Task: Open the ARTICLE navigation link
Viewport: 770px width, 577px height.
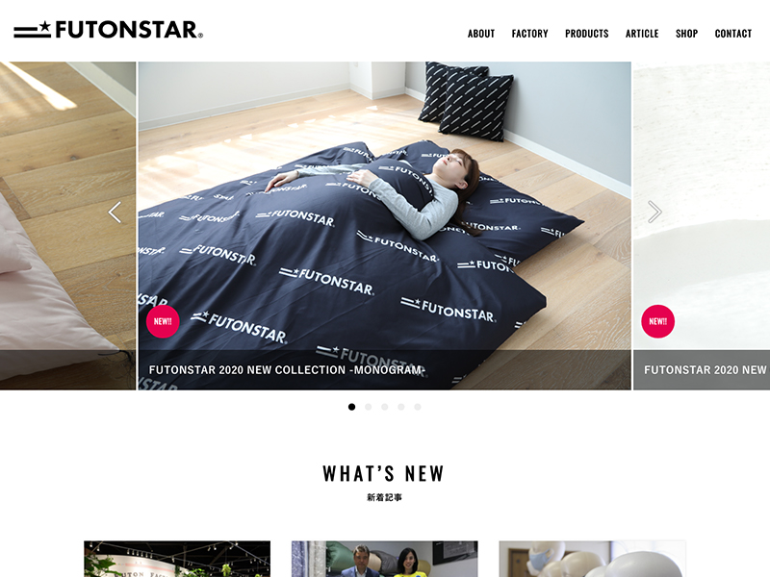Action: point(642,34)
